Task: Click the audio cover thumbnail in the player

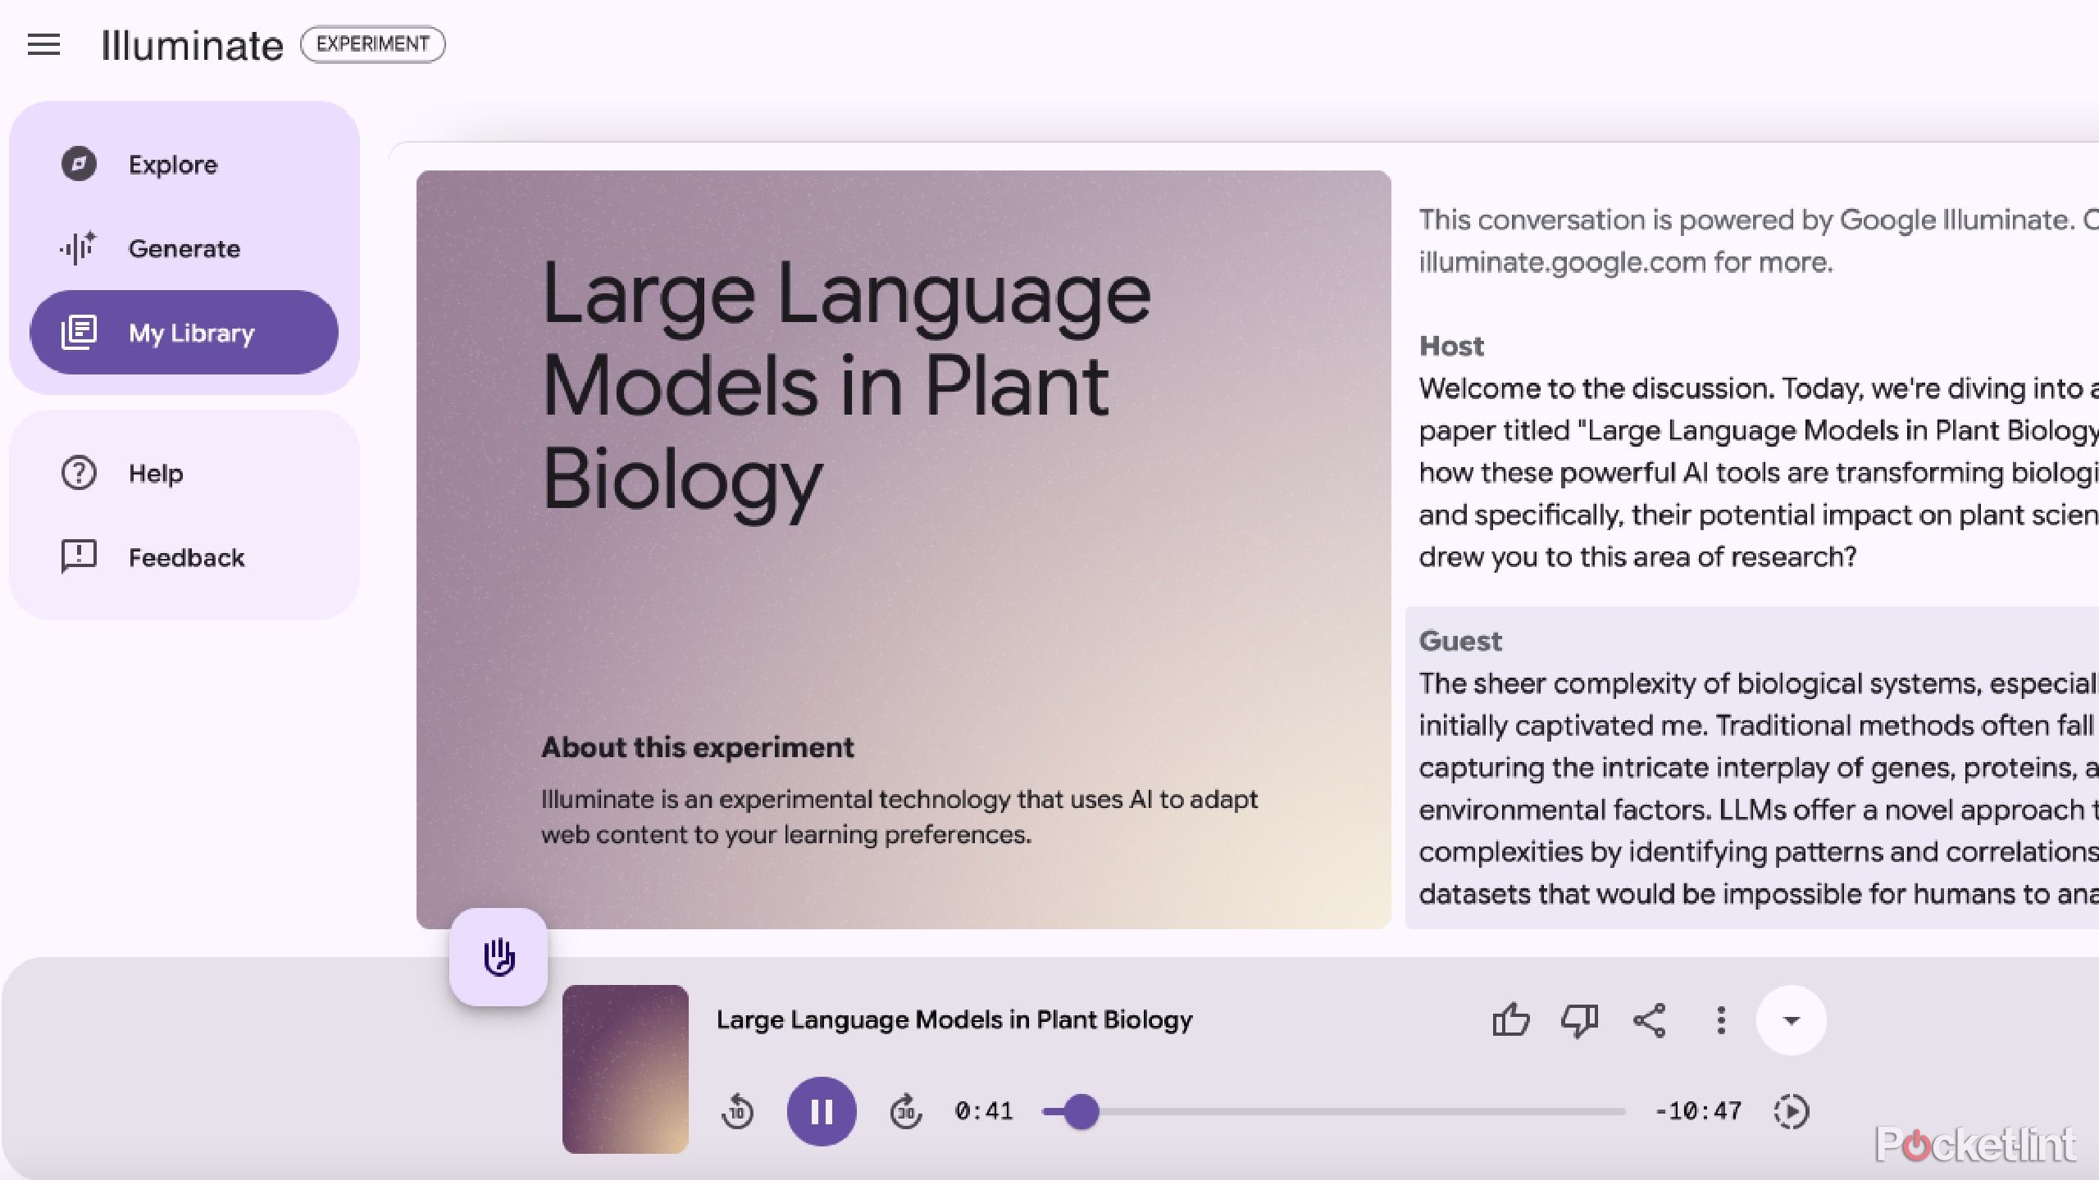Action: click(x=626, y=1069)
